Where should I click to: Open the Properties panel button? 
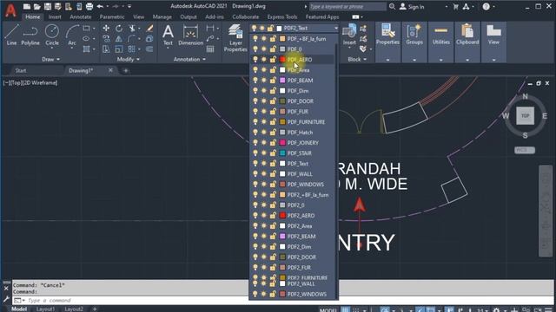(387, 35)
